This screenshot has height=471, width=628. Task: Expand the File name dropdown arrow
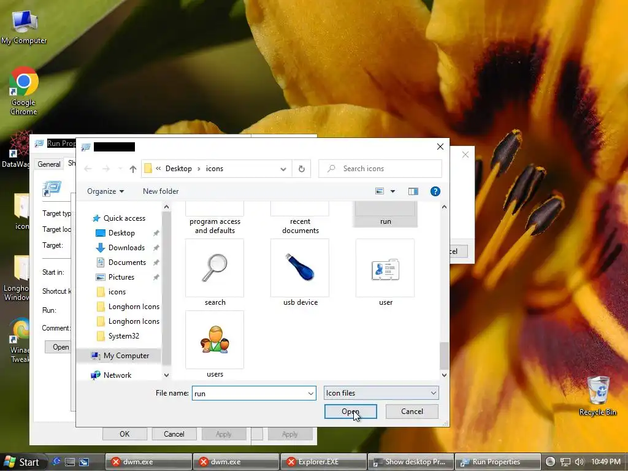tap(311, 393)
